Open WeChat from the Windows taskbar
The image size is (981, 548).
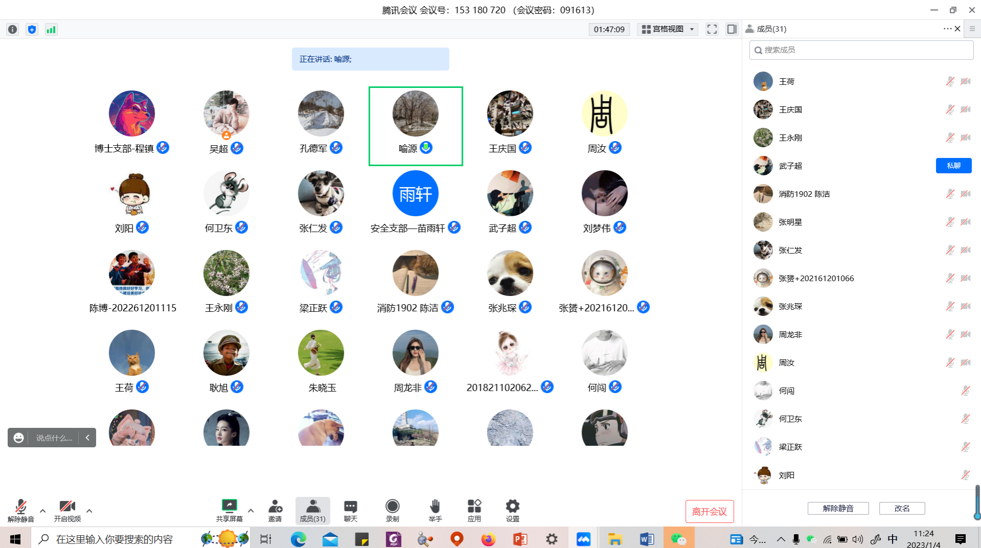679,539
